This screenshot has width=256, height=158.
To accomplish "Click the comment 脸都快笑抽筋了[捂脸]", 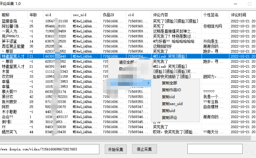I will pyautogui.click(x=172, y=77).
